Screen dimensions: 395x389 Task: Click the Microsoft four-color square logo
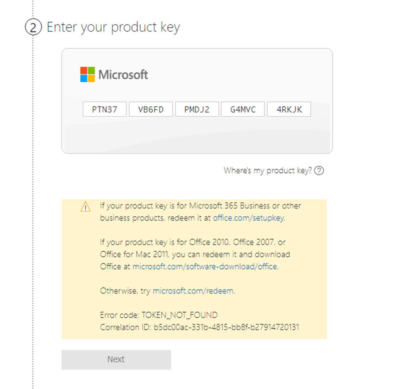pyautogui.click(x=88, y=74)
